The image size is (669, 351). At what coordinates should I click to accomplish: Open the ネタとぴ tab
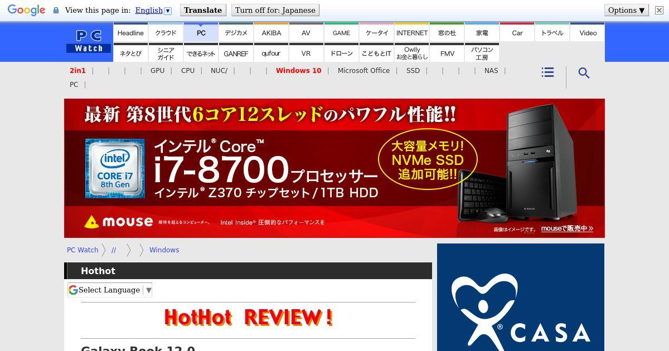coord(130,53)
